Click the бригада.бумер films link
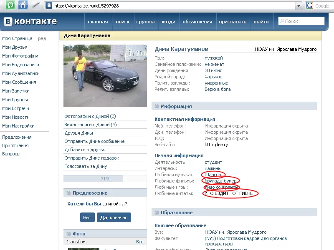The width and height of the screenshot is (334, 250). 220,181
